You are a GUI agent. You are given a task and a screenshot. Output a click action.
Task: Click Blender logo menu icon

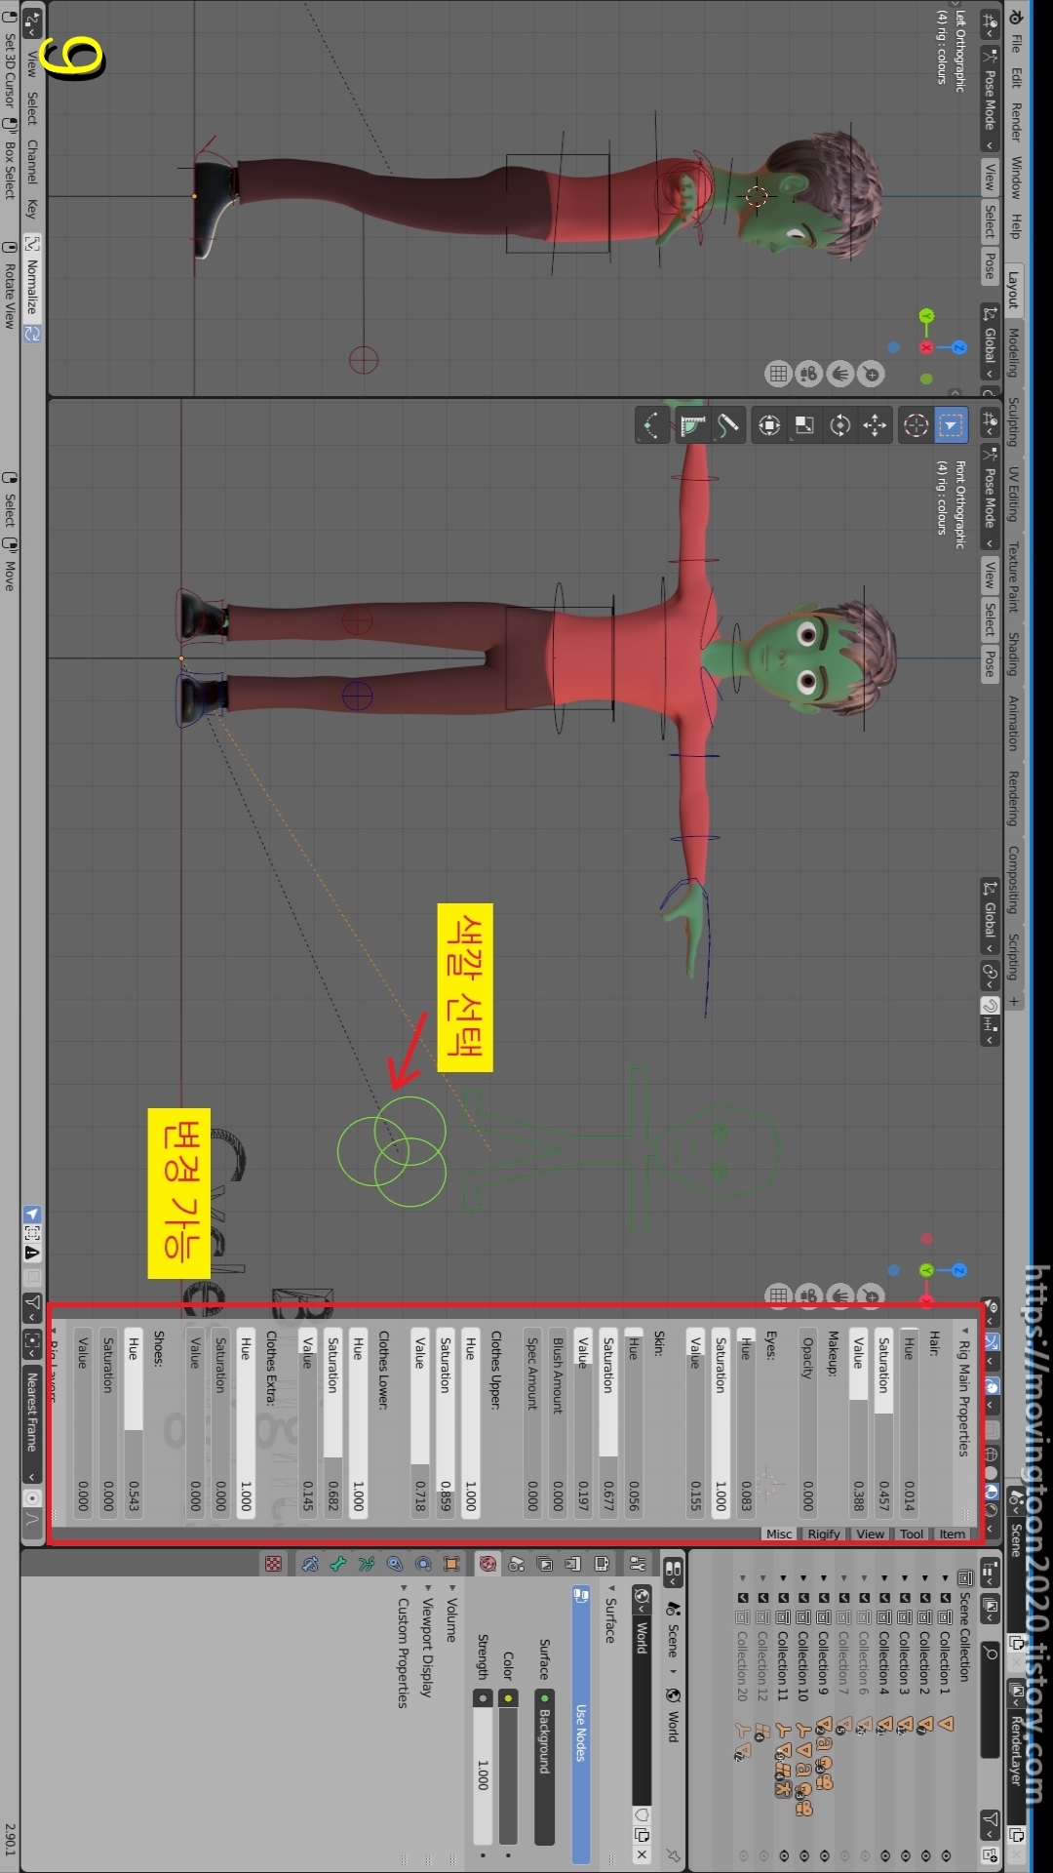[x=1016, y=17]
